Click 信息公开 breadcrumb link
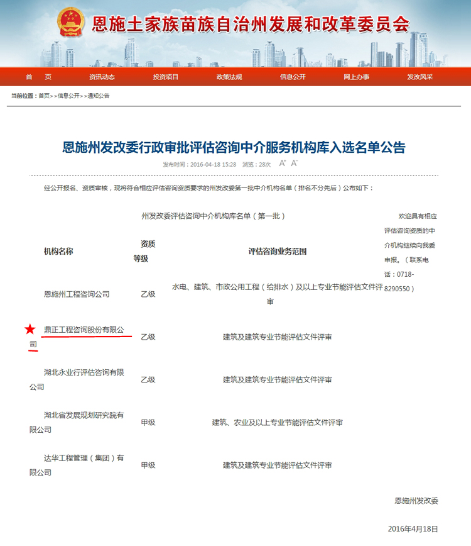Image resolution: width=471 pixels, height=546 pixels. (x=68, y=96)
